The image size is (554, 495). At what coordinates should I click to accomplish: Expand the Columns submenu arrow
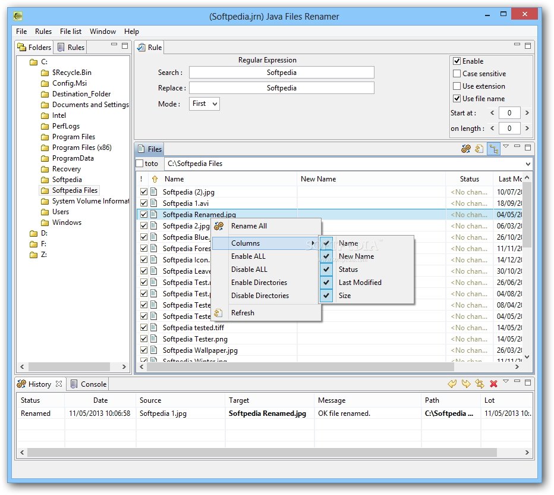(313, 243)
